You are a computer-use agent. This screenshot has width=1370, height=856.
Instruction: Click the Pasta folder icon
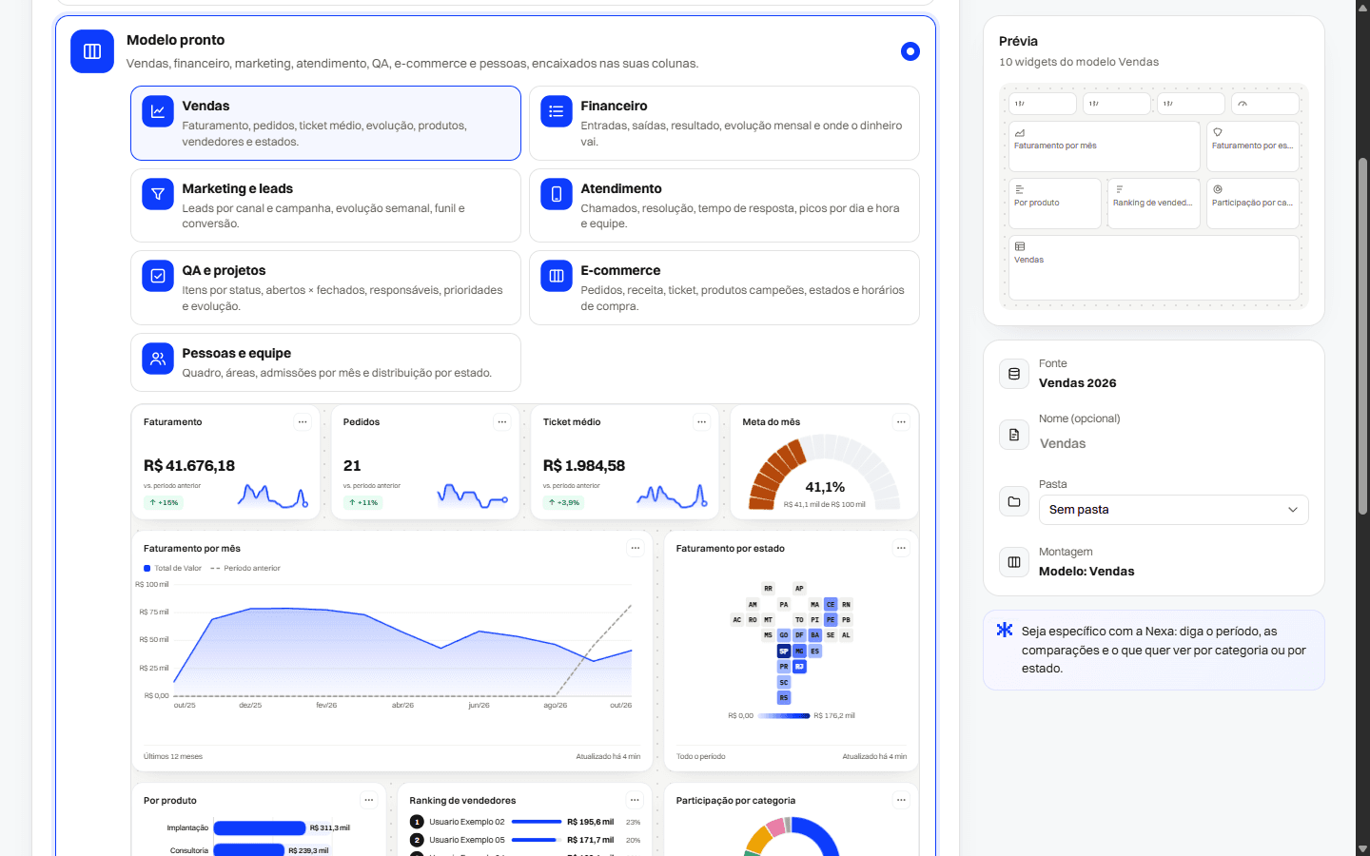1014,501
